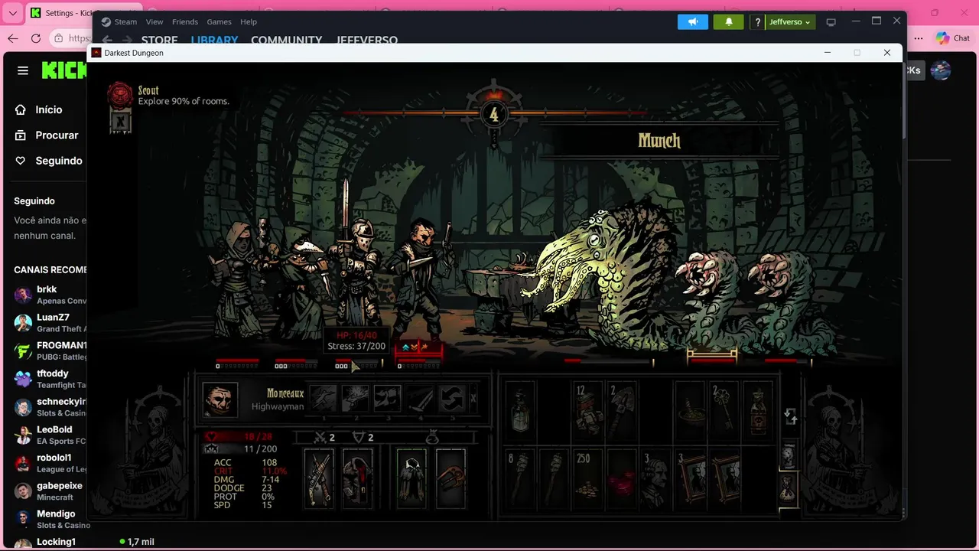Target the rightmost maggot enemy
The width and height of the screenshot is (979, 551).
pyautogui.click(x=788, y=302)
